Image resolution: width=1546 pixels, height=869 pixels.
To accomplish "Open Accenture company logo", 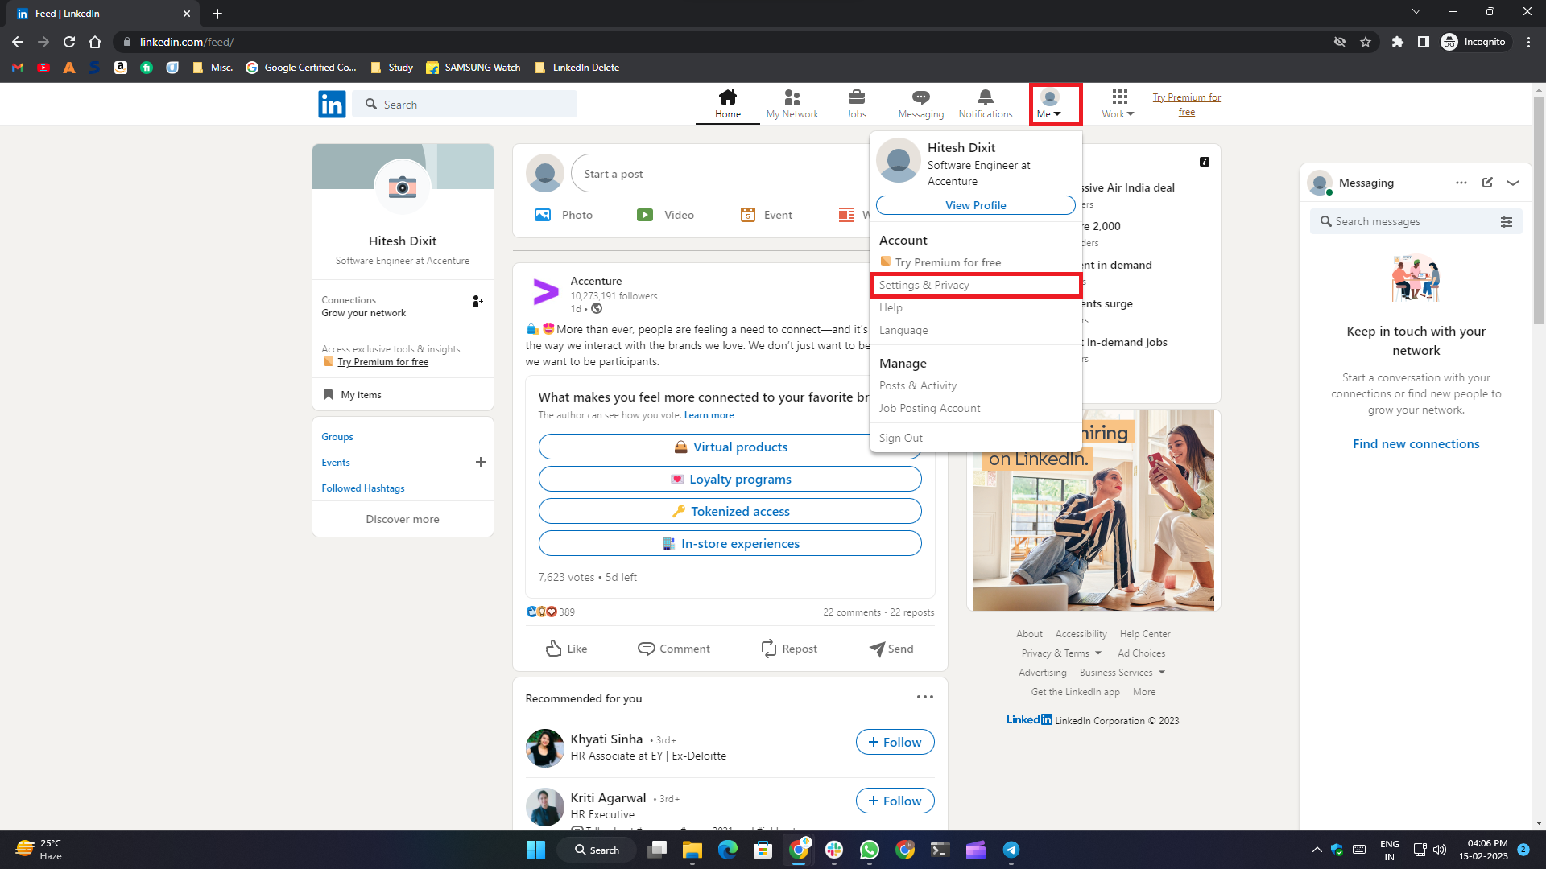I will [x=545, y=291].
